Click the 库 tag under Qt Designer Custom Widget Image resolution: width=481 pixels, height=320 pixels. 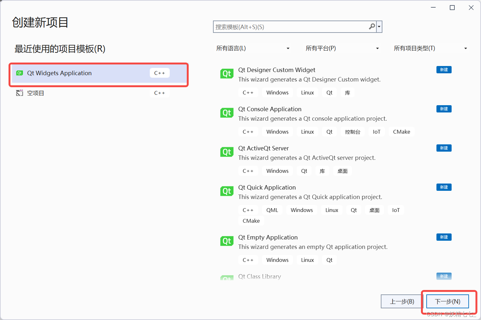coord(348,93)
